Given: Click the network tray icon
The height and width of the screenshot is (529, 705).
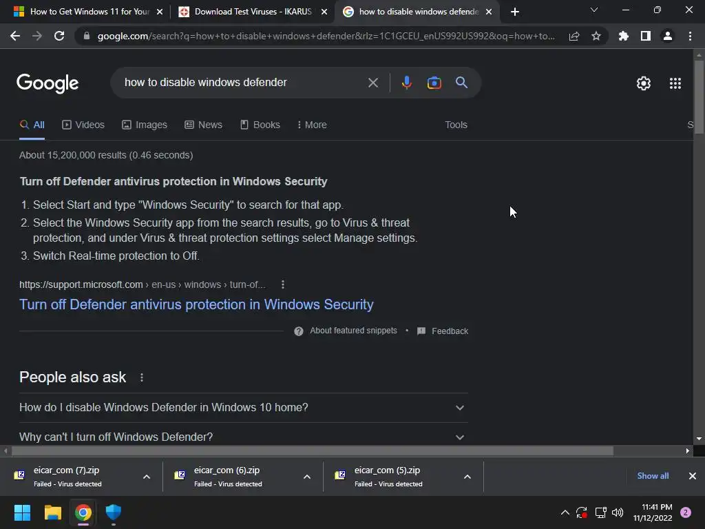Looking at the screenshot, I should click(600, 512).
